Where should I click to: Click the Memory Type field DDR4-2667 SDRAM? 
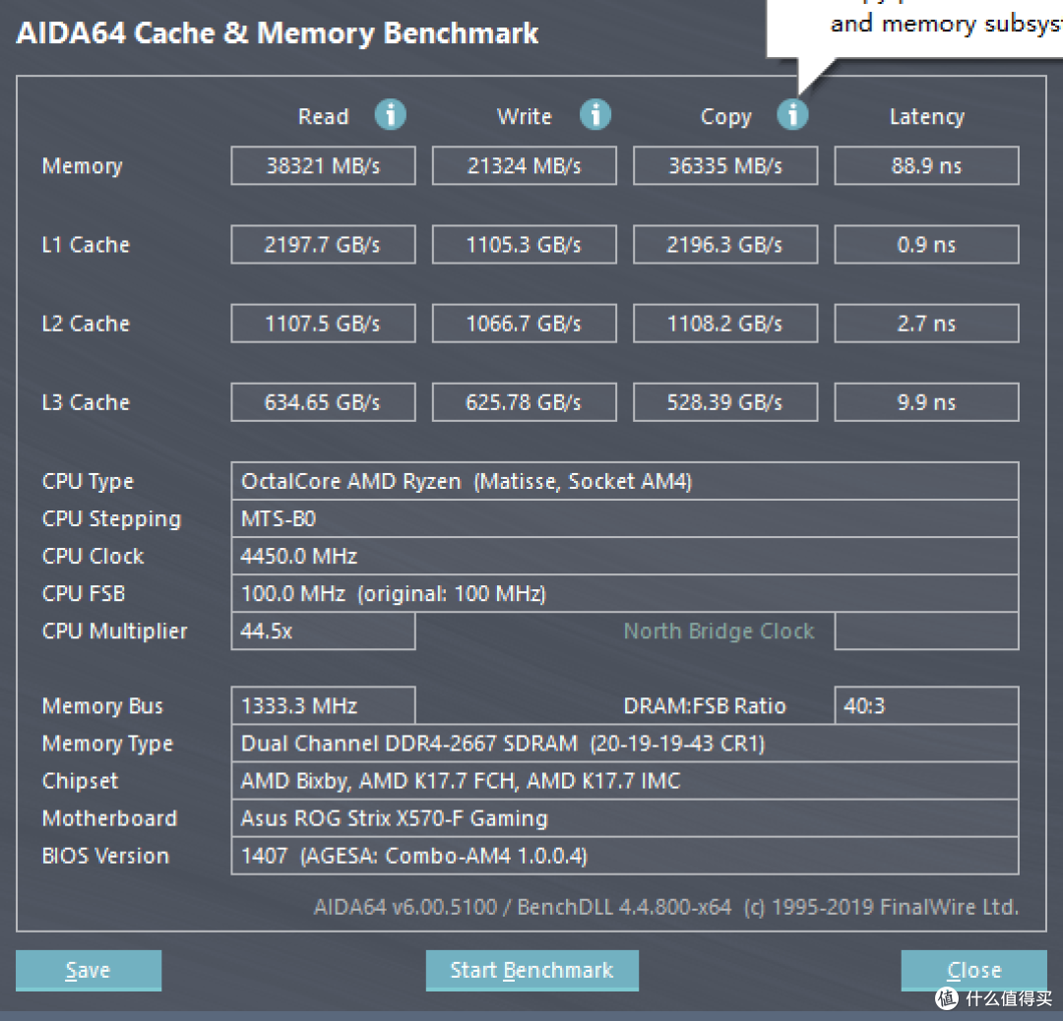point(625,744)
